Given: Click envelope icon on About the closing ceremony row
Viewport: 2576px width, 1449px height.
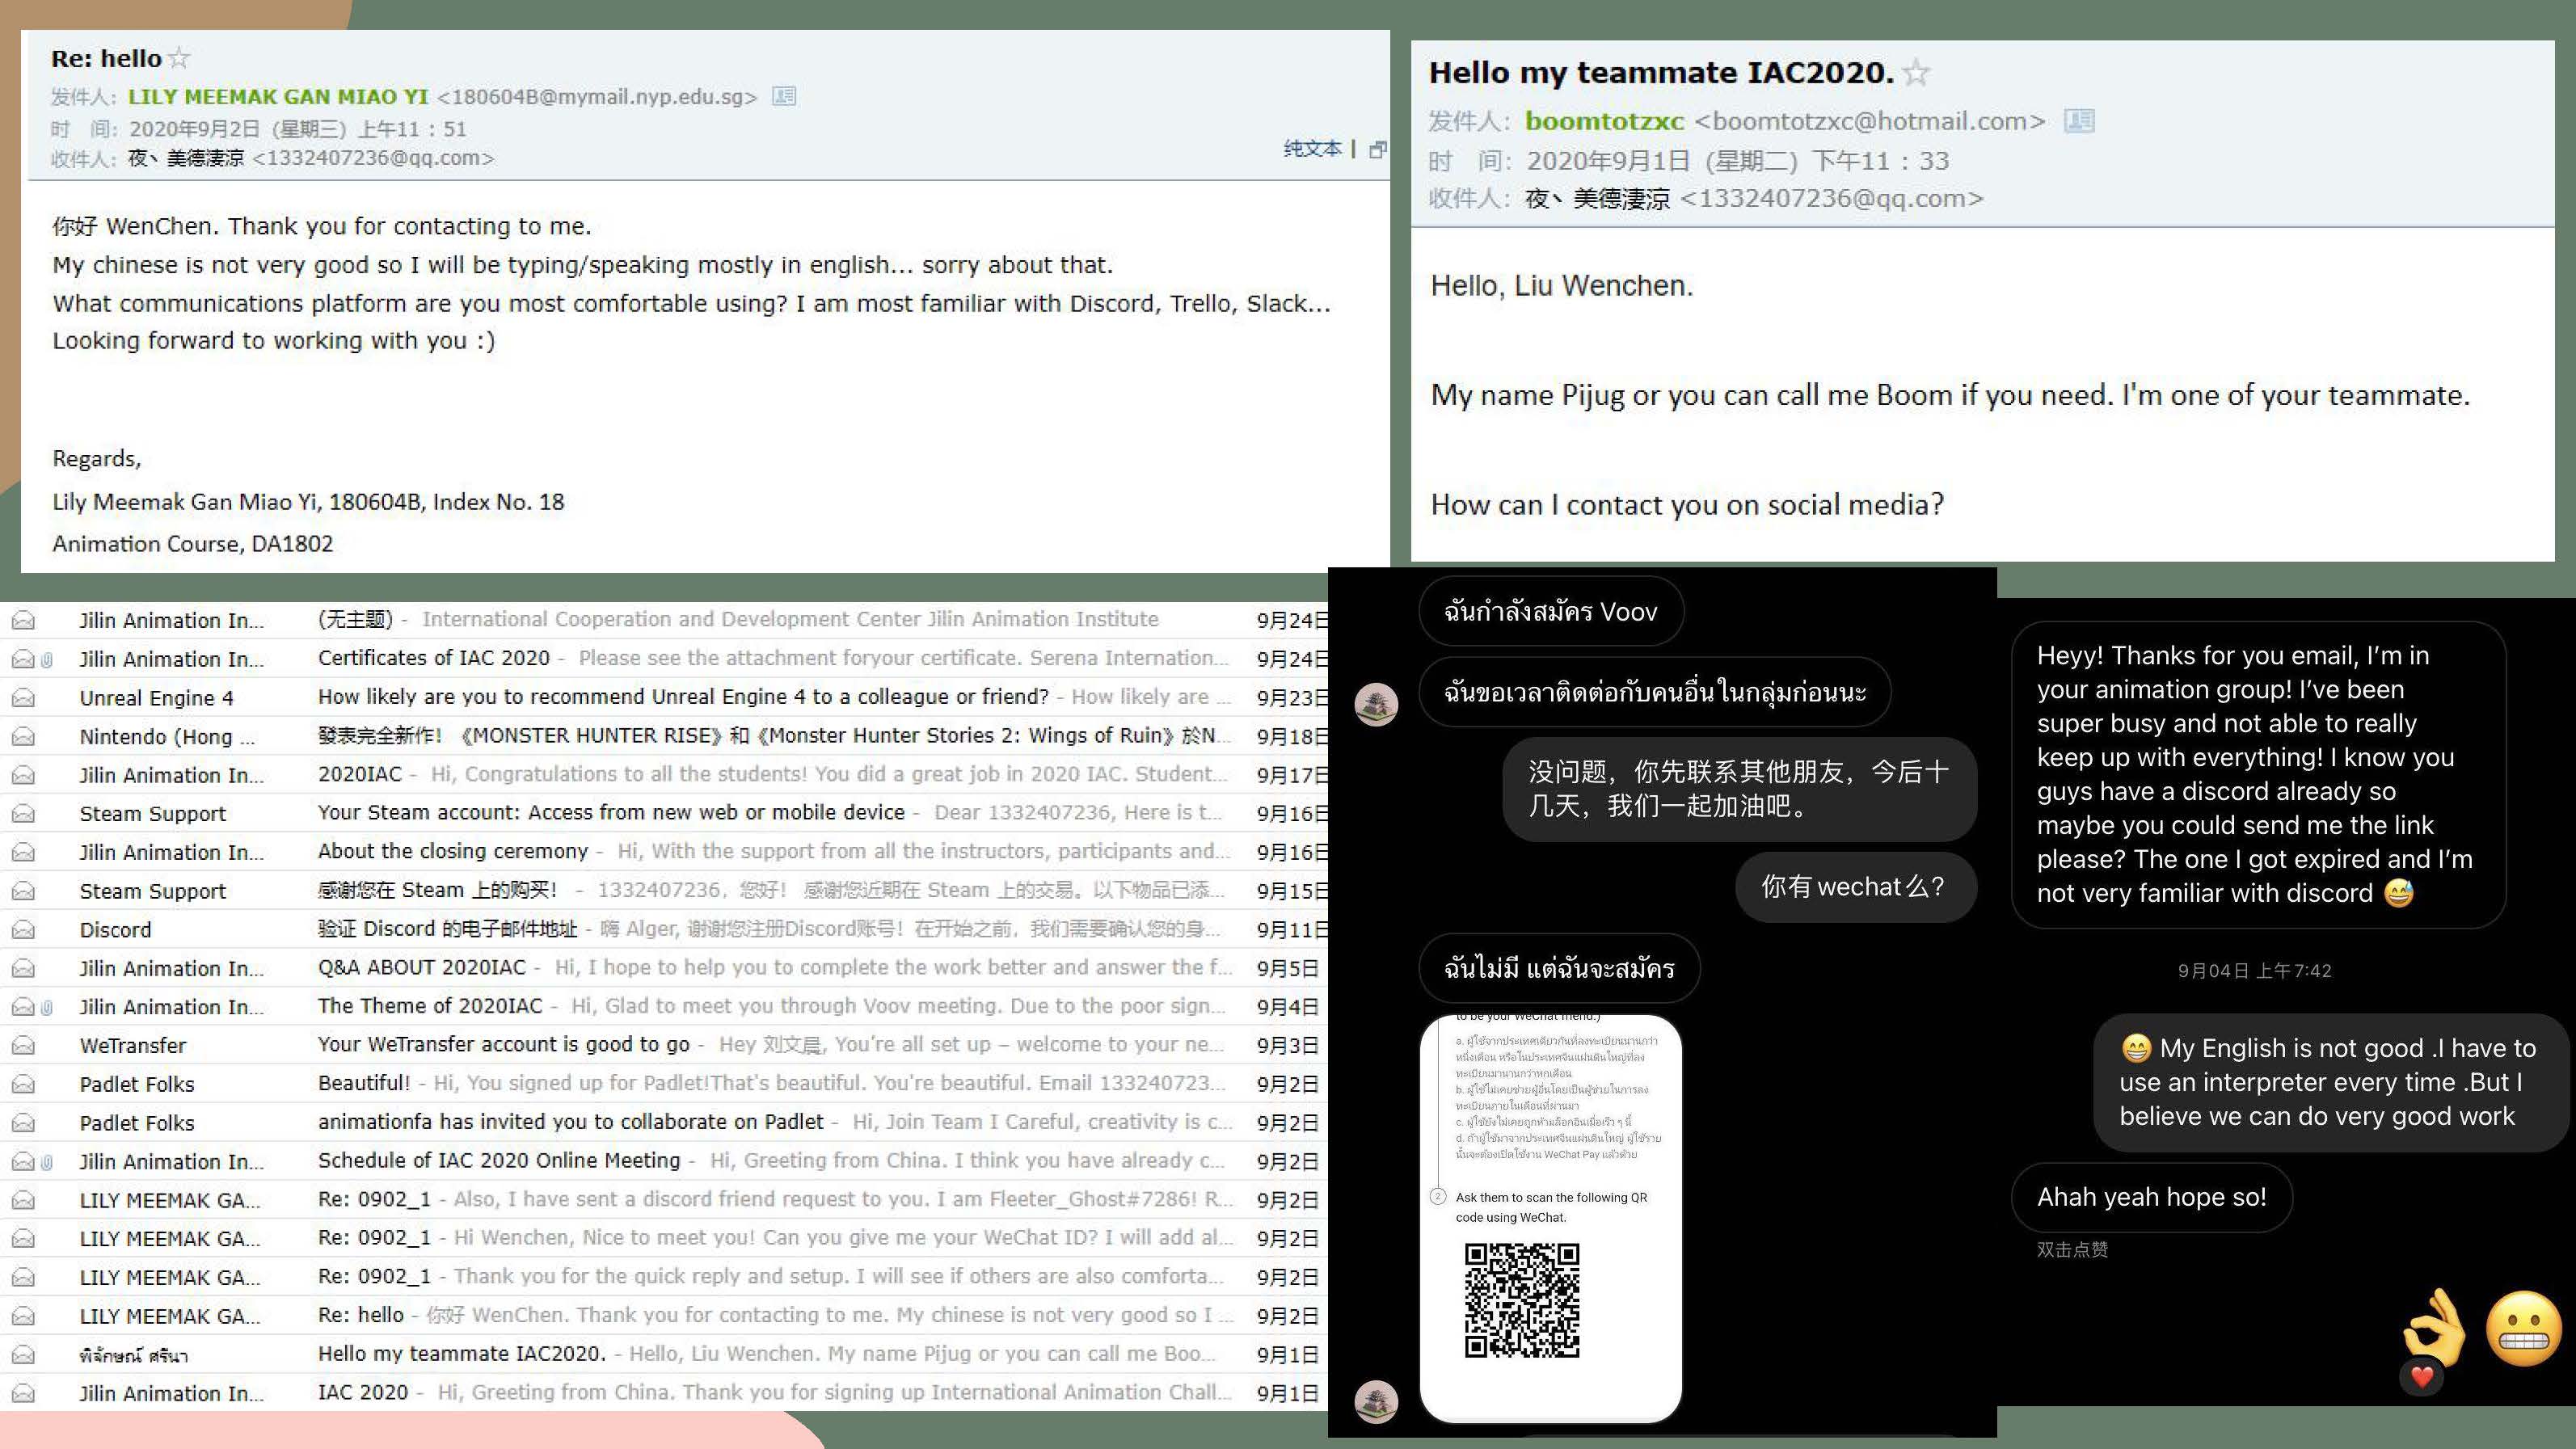Looking at the screenshot, I should pyautogui.click(x=23, y=853).
